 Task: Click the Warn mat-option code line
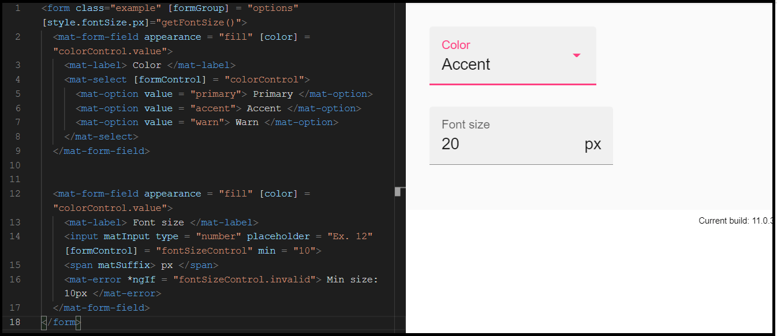tap(207, 122)
